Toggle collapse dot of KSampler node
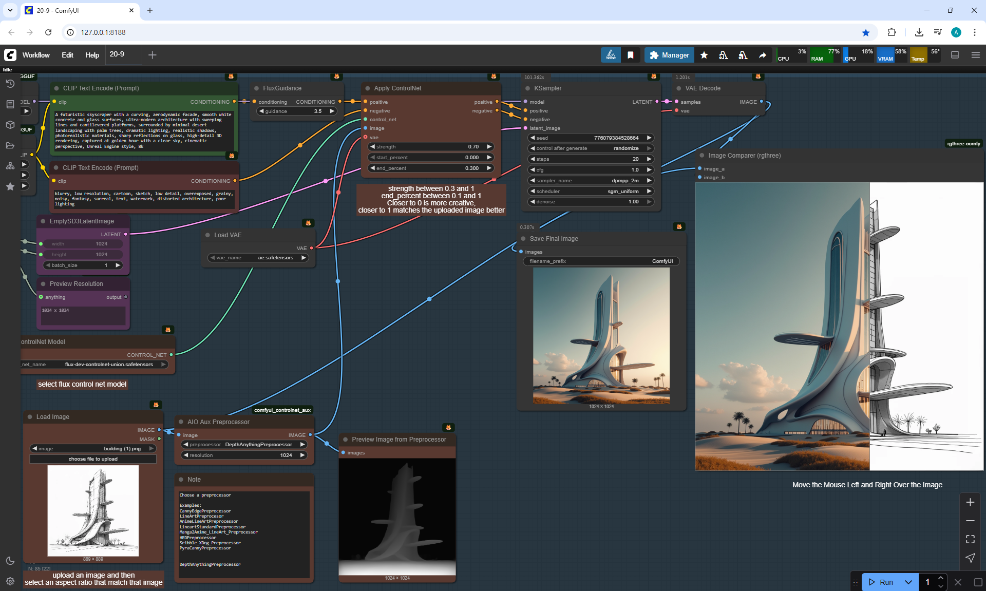The width and height of the screenshot is (986, 591). pyautogui.click(x=527, y=88)
